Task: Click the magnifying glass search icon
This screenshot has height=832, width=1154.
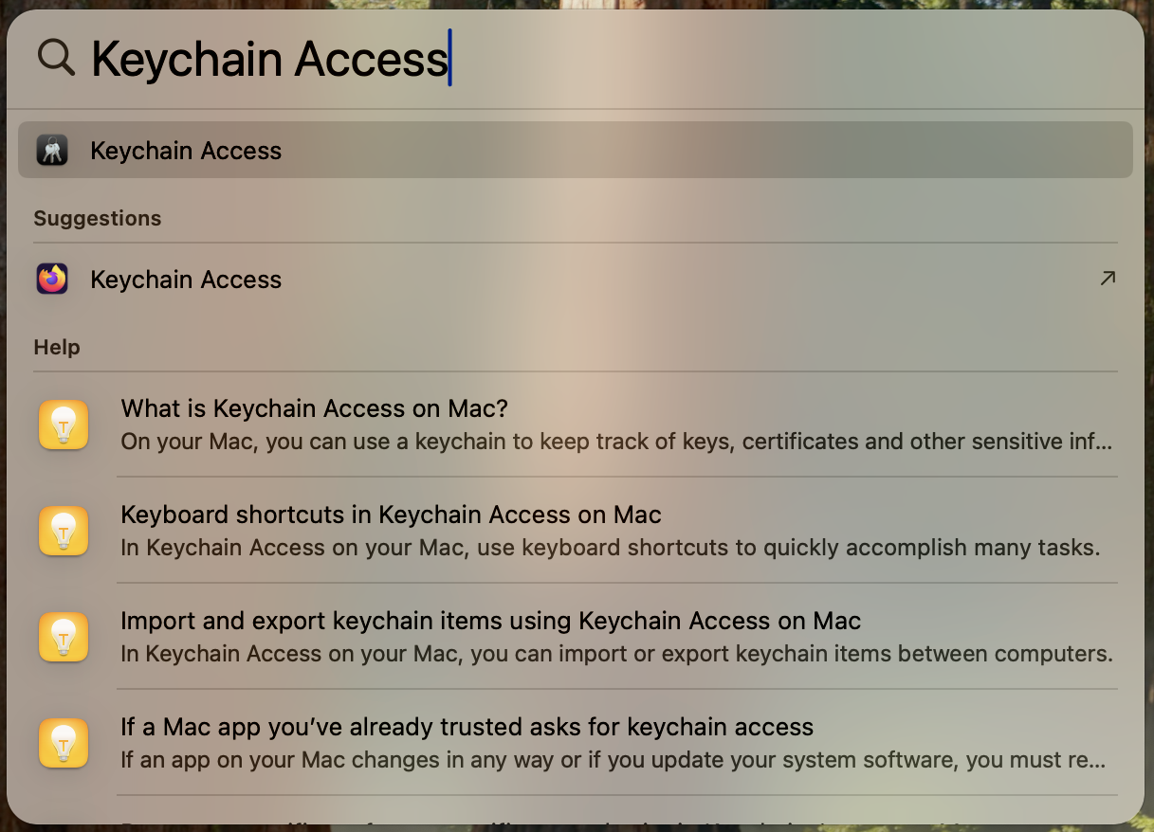Action: click(55, 57)
